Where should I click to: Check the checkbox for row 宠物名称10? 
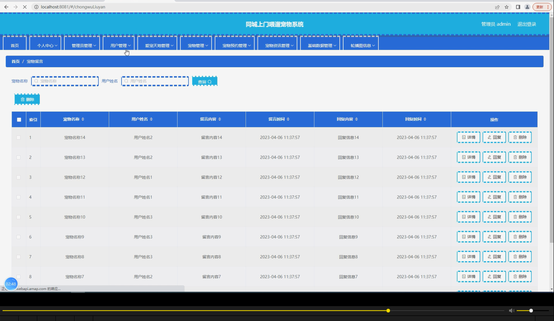(x=19, y=217)
